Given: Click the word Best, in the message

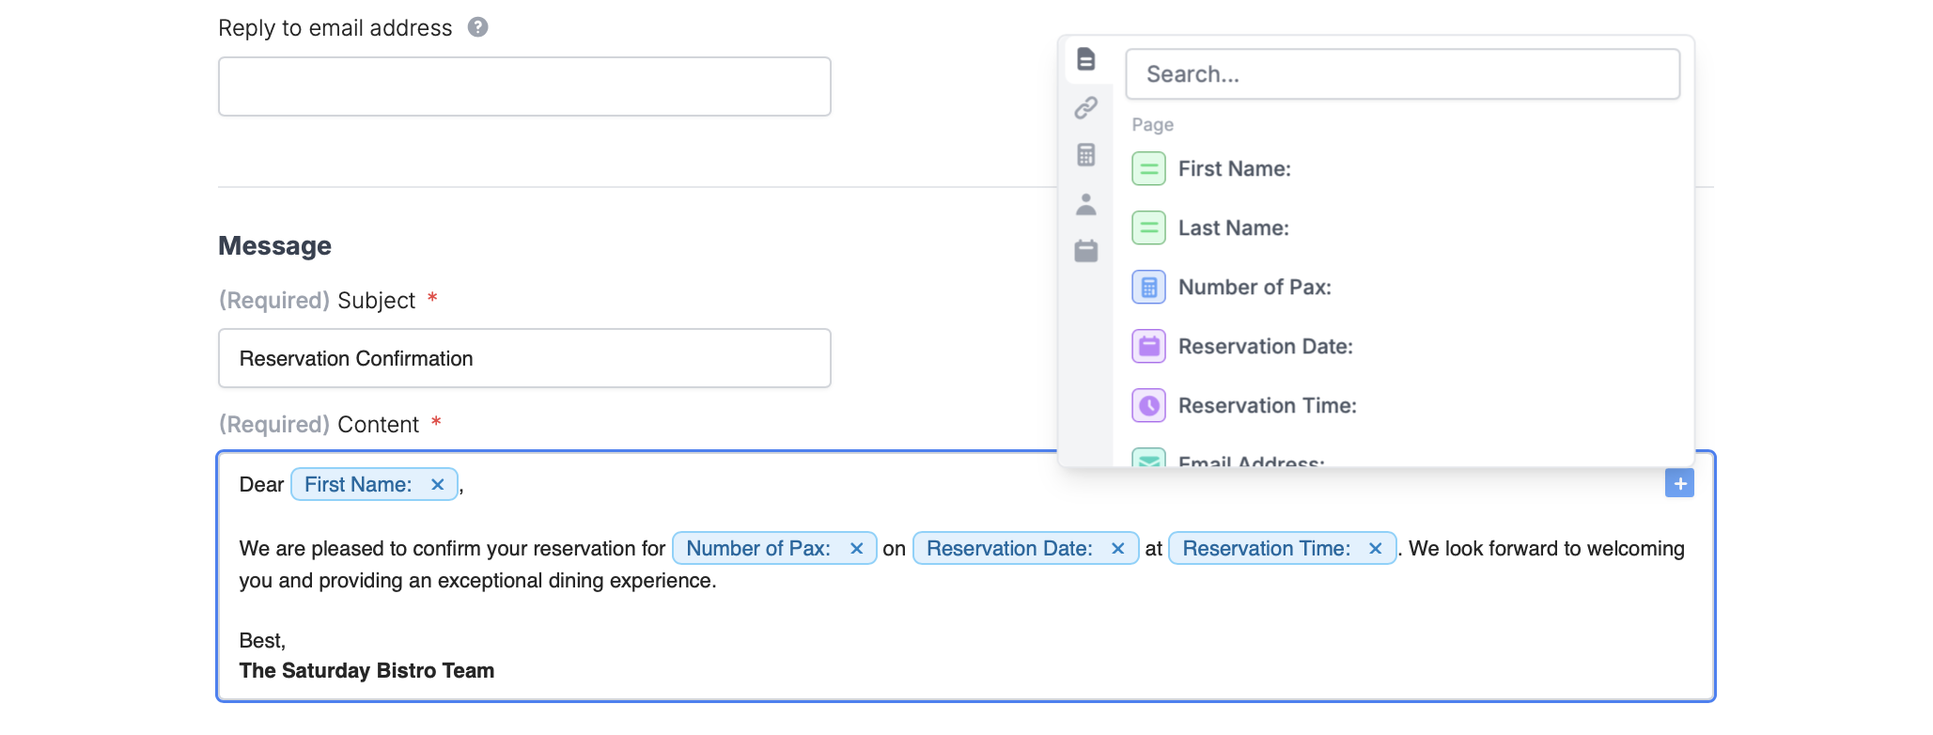Looking at the screenshot, I should click(262, 641).
